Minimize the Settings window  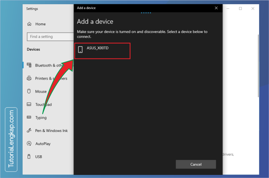click(228, 8)
